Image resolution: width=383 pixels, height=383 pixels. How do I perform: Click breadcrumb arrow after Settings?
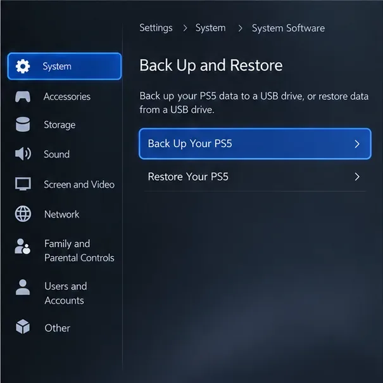[185, 28]
